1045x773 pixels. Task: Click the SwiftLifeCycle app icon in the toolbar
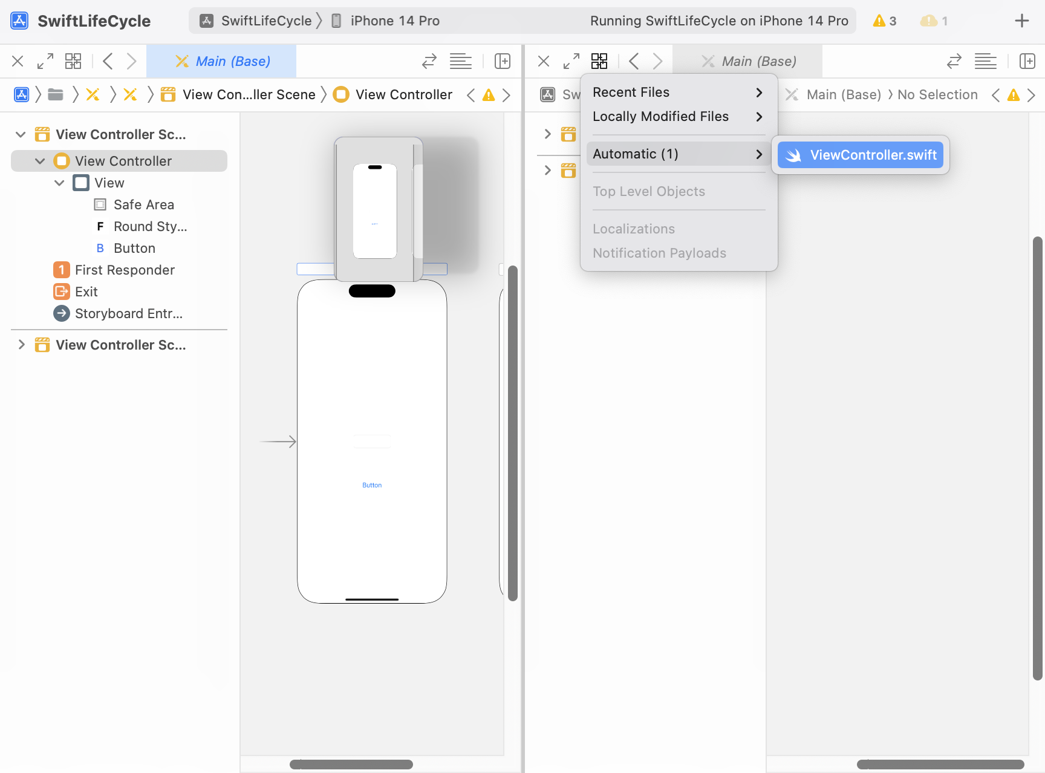coord(19,21)
